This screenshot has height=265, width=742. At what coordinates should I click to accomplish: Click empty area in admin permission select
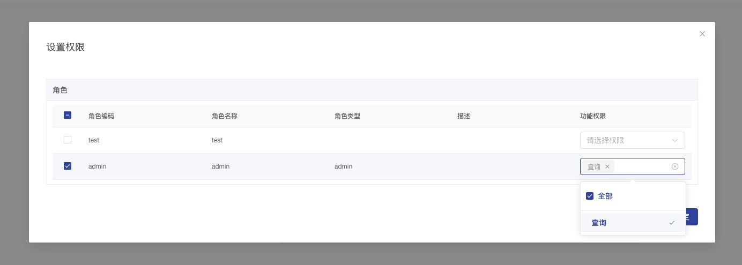coord(642,166)
